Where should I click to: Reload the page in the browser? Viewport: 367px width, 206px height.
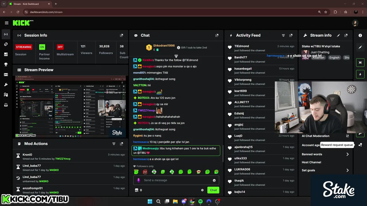[18, 12]
